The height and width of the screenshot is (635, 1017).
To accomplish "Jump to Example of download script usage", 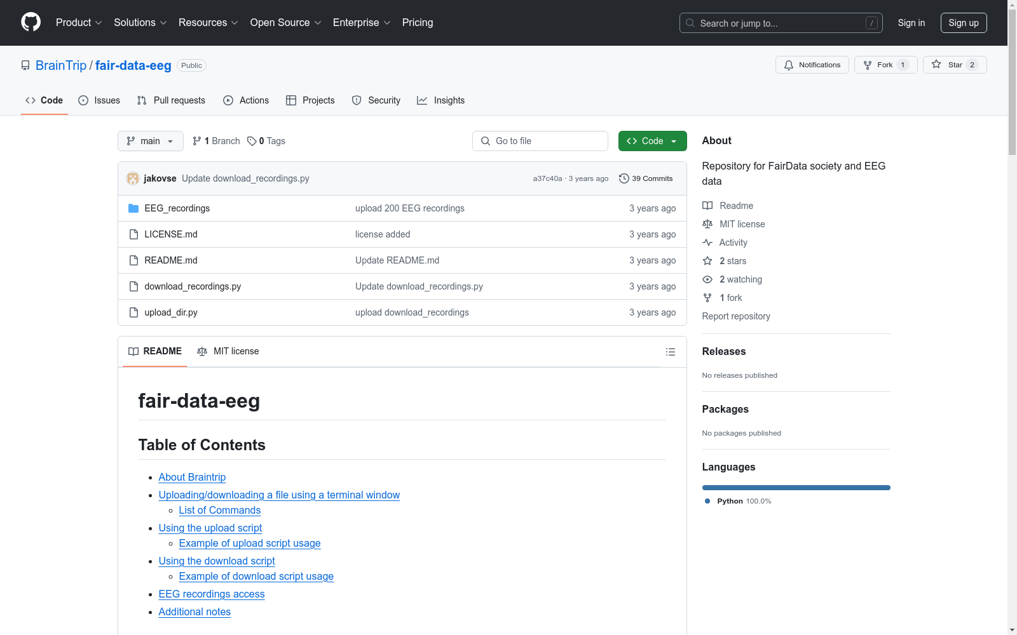I will tap(256, 577).
